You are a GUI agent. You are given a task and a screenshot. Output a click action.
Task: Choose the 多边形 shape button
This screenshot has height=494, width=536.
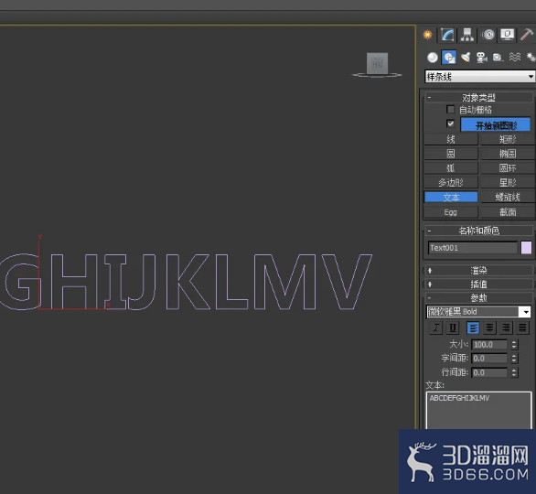(451, 183)
